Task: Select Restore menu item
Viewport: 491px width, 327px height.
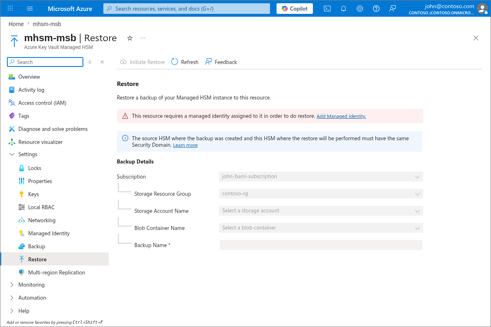Action: [x=54, y=259]
